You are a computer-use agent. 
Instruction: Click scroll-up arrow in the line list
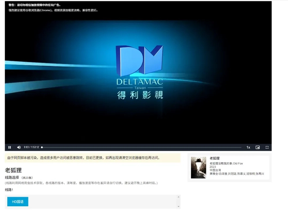click(x=178, y=197)
